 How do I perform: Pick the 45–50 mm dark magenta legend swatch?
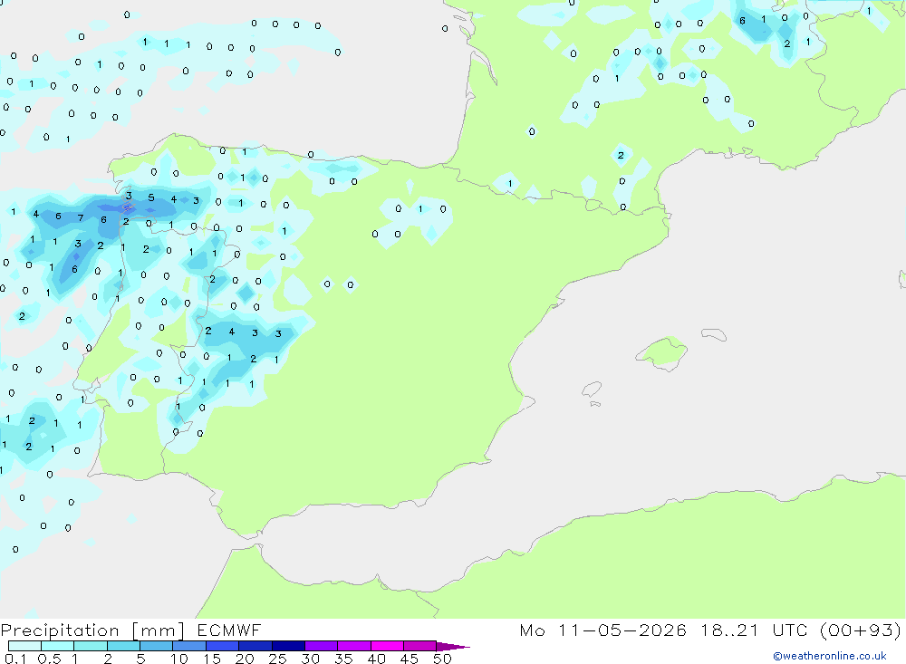(420, 646)
